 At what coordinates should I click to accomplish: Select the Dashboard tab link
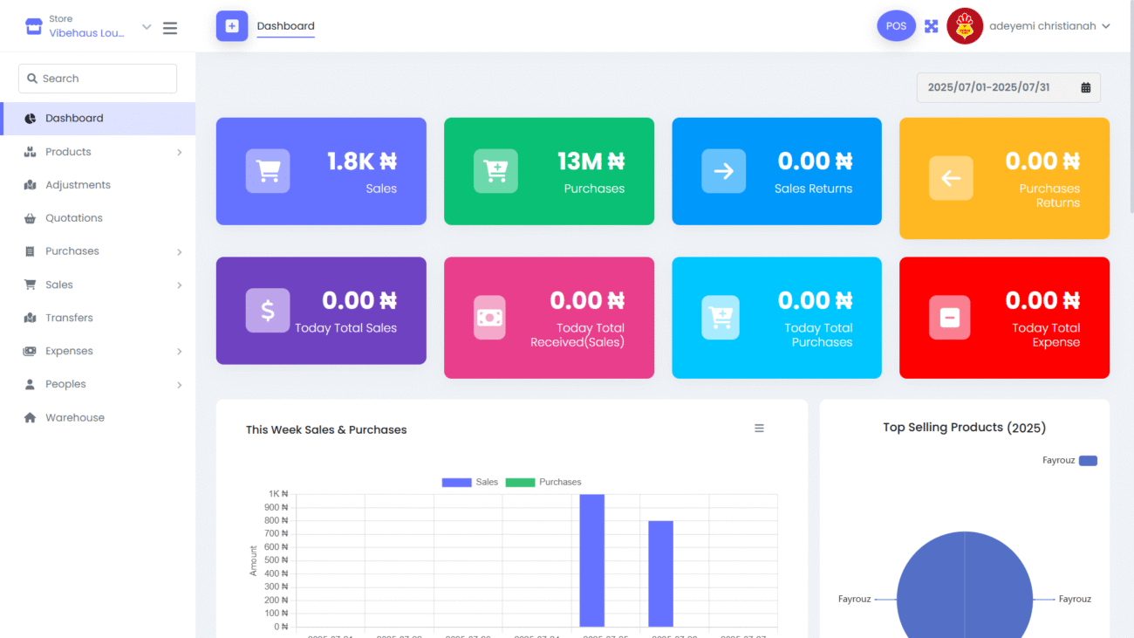coord(285,26)
